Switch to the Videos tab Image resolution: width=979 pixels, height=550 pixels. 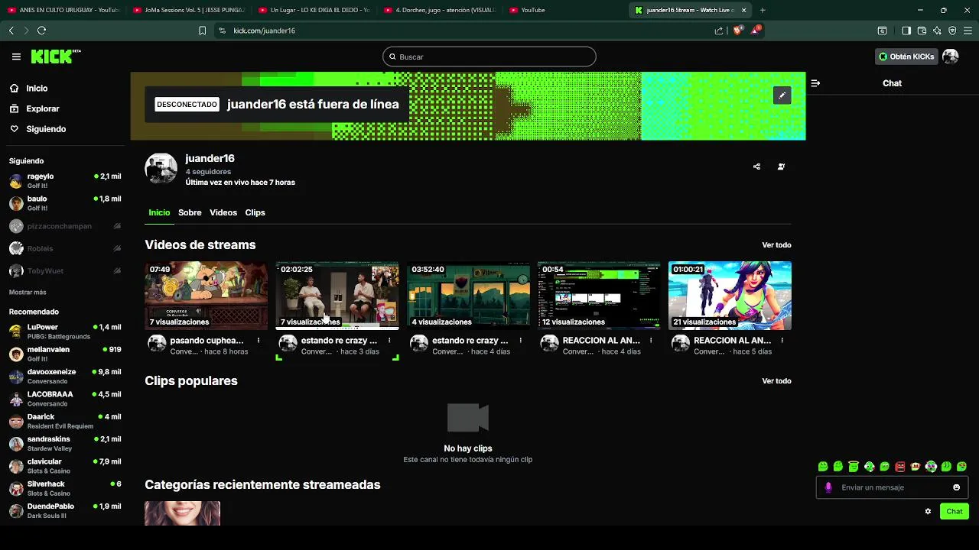(223, 212)
